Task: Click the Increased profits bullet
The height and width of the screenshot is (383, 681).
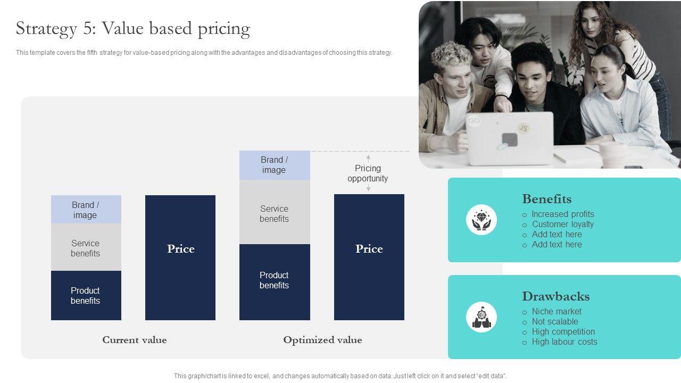Action: 563,214
